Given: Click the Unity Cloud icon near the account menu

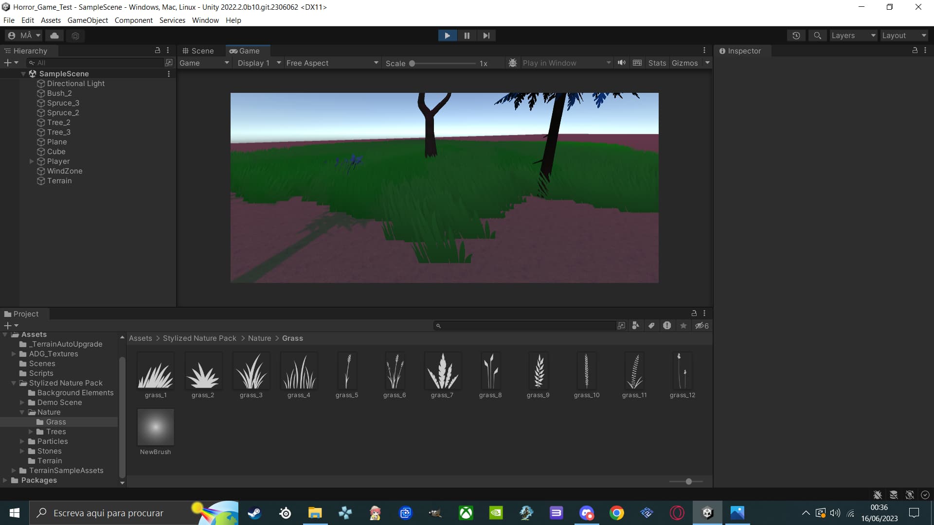Looking at the screenshot, I should (54, 35).
